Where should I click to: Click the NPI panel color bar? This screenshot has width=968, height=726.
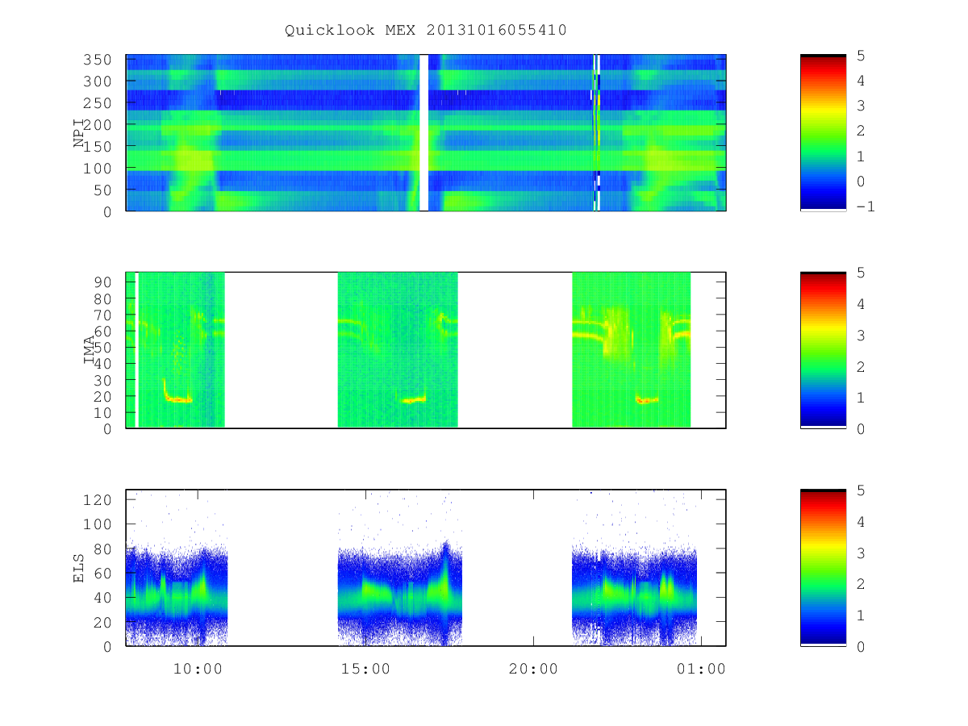[823, 133]
